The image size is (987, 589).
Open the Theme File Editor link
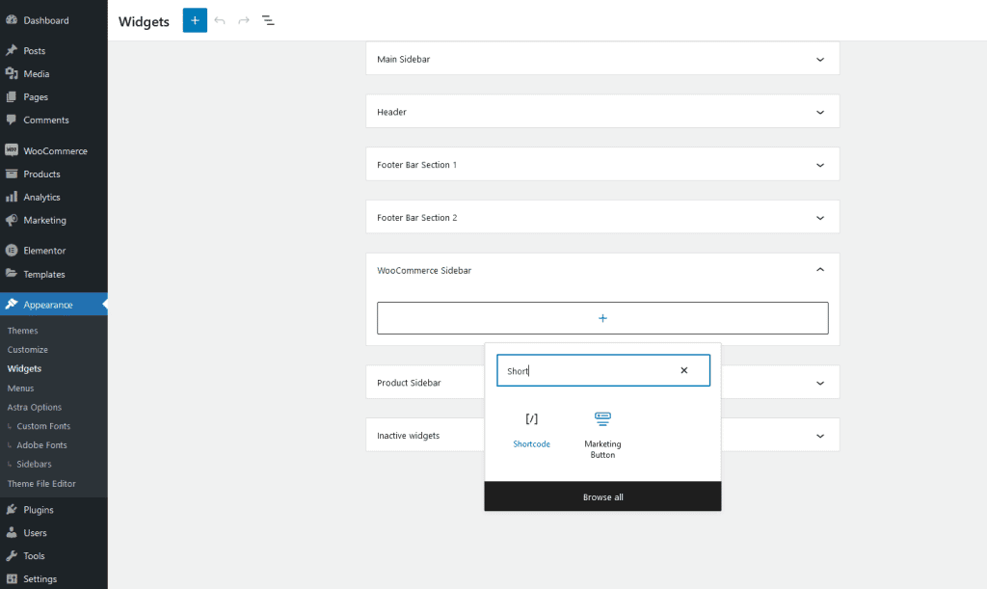pyautogui.click(x=41, y=484)
